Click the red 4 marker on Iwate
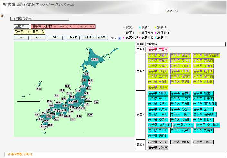227x158 pixels. click(89, 83)
